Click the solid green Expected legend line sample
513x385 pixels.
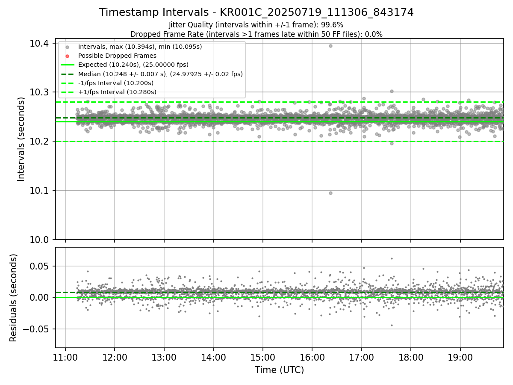click(x=67, y=65)
